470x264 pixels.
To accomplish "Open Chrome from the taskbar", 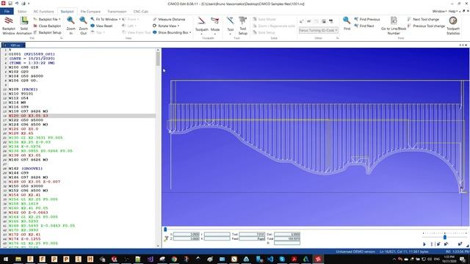I will tap(174, 259).
